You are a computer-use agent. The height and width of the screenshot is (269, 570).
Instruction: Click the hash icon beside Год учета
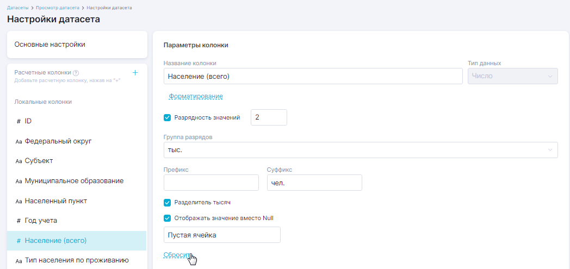pos(18,221)
